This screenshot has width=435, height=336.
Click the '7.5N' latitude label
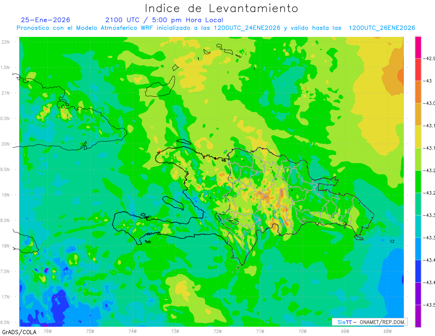(x=5, y=271)
